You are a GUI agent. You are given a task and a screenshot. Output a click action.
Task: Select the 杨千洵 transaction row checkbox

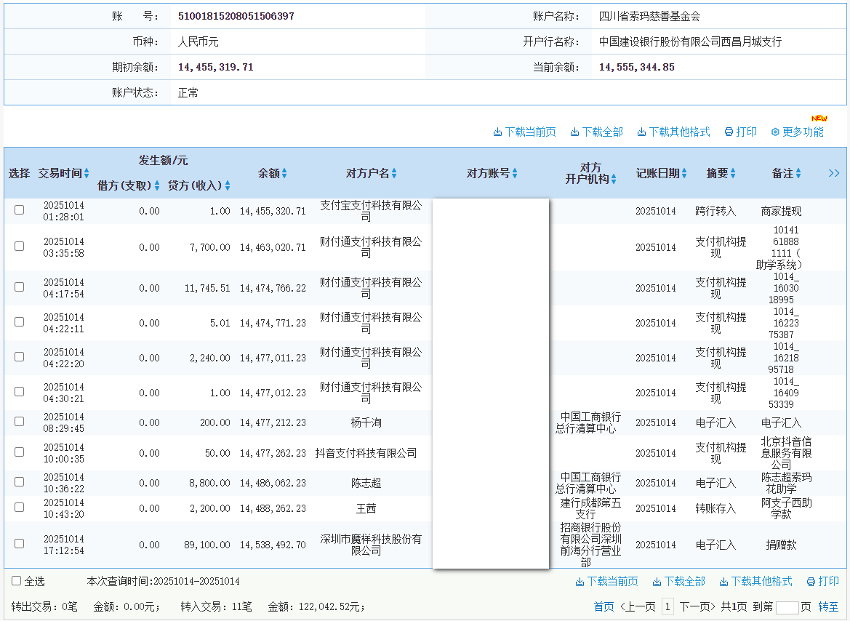20,422
